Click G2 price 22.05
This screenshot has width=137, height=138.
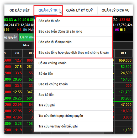click(x=17, y=105)
